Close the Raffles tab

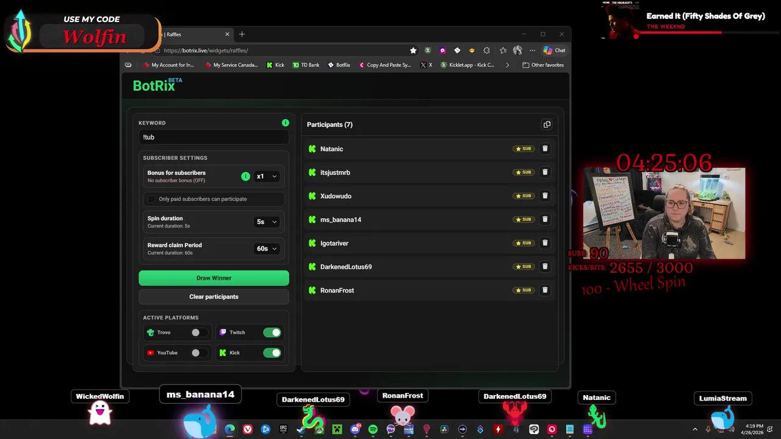pos(227,34)
